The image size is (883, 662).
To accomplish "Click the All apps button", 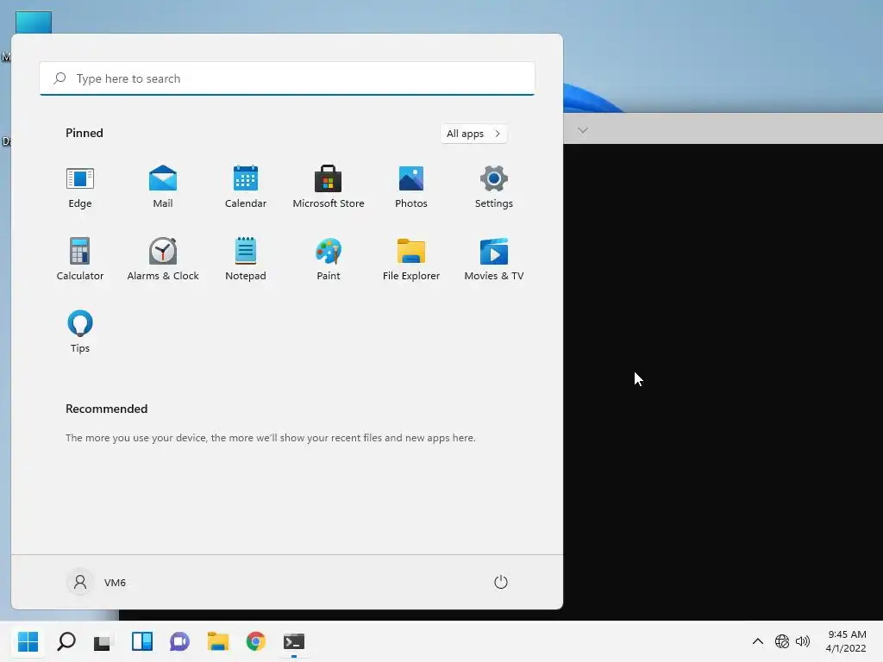I will (x=473, y=134).
